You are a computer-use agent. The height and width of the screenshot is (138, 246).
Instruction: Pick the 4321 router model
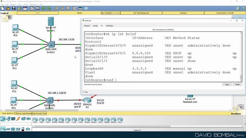click(x=81, y=120)
